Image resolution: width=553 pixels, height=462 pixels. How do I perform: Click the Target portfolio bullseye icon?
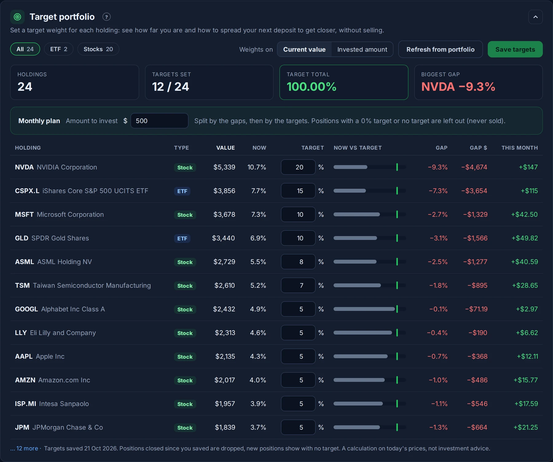pyautogui.click(x=18, y=17)
